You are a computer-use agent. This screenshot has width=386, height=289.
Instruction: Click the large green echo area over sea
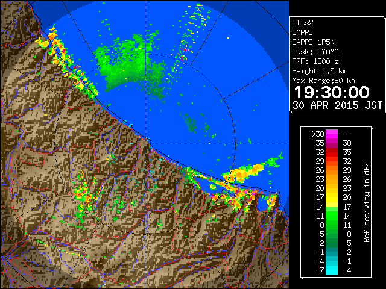[130, 67]
